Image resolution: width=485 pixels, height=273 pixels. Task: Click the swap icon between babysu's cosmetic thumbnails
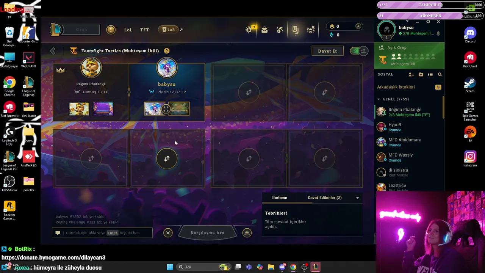pos(166,109)
